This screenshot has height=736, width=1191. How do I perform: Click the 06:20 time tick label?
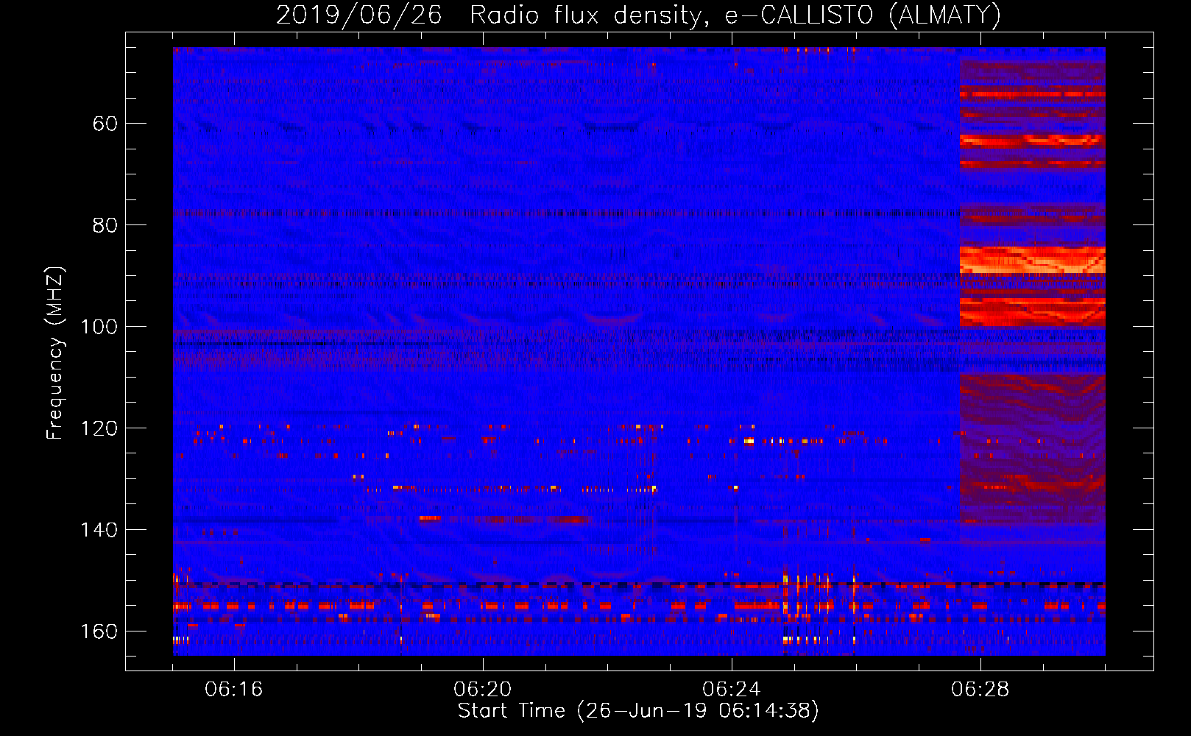tap(483, 690)
